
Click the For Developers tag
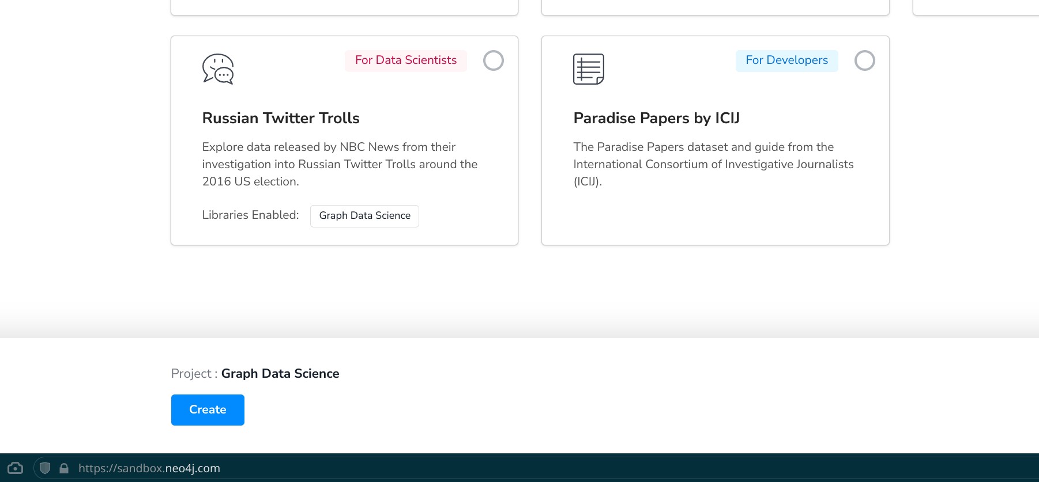[x=786, y=60]
